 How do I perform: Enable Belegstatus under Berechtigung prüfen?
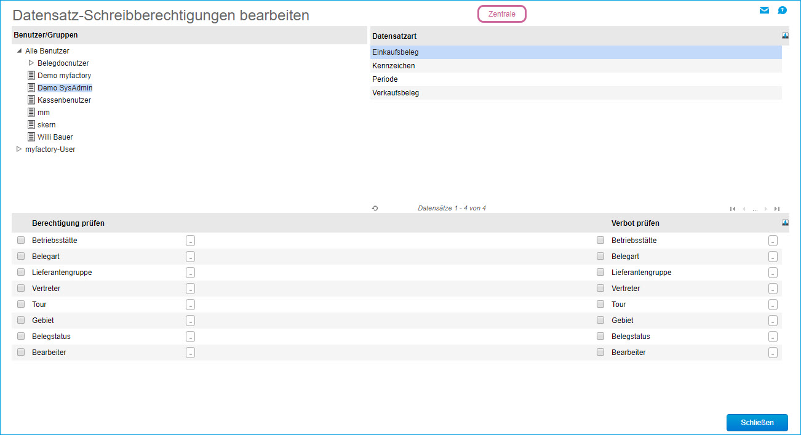tap(21, 336)
